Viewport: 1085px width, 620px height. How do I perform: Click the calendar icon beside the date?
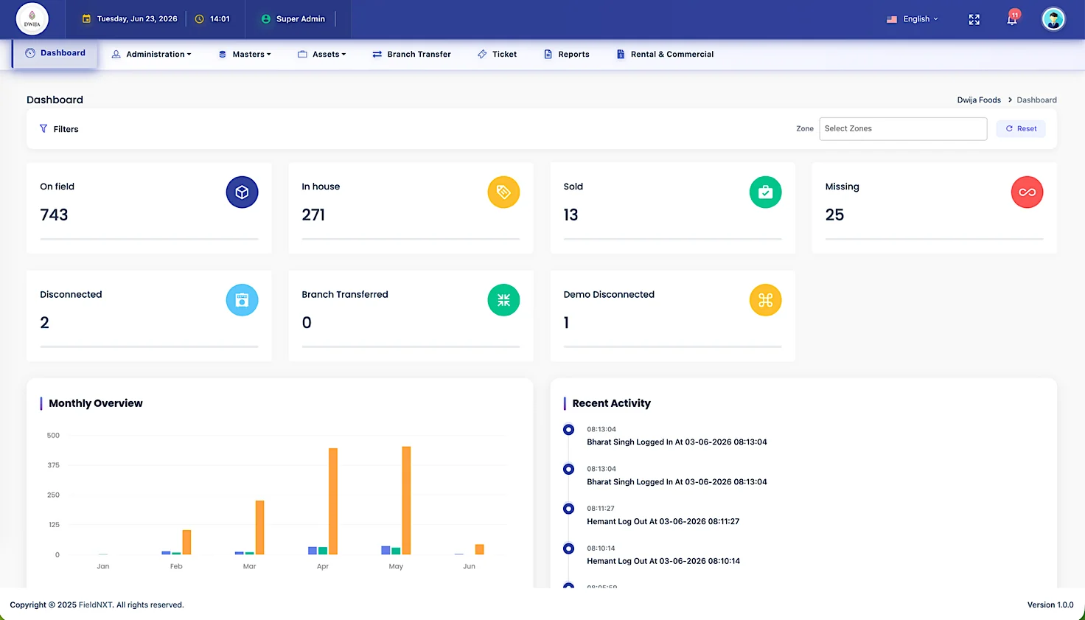point(86,19)
